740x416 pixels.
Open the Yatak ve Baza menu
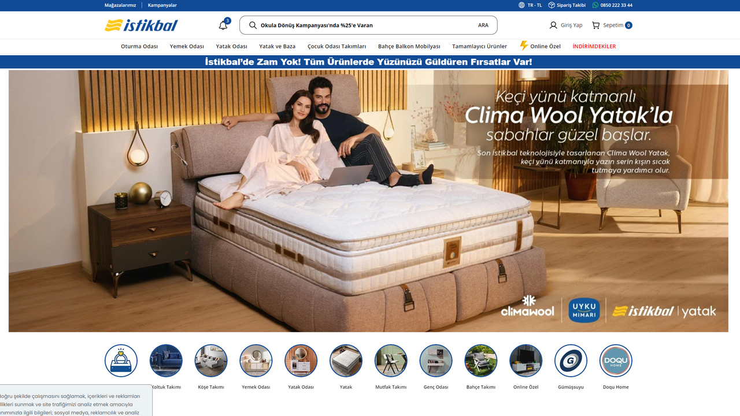pos(277,46)
